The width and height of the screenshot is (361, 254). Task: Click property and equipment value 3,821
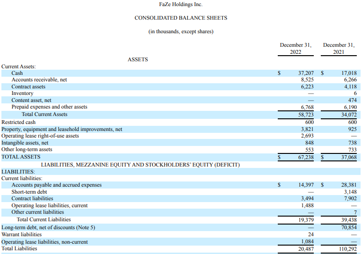(307, 130)
